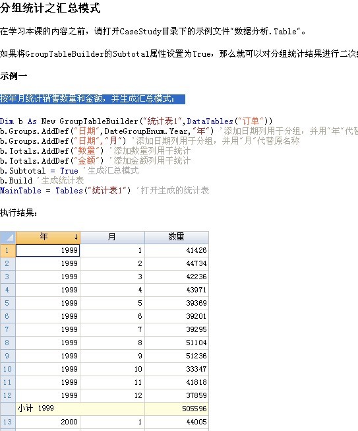The height and width of the screenshot is (431, 358).
Task: Click quantity cell 41426
Action: [x=177, y=250]
